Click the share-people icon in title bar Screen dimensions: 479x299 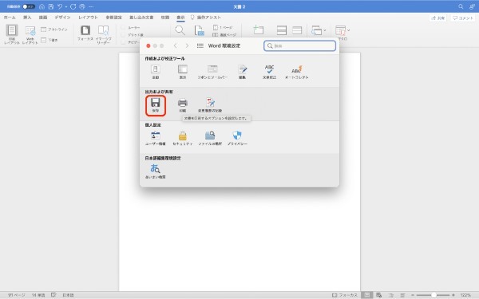coord(473,6)
